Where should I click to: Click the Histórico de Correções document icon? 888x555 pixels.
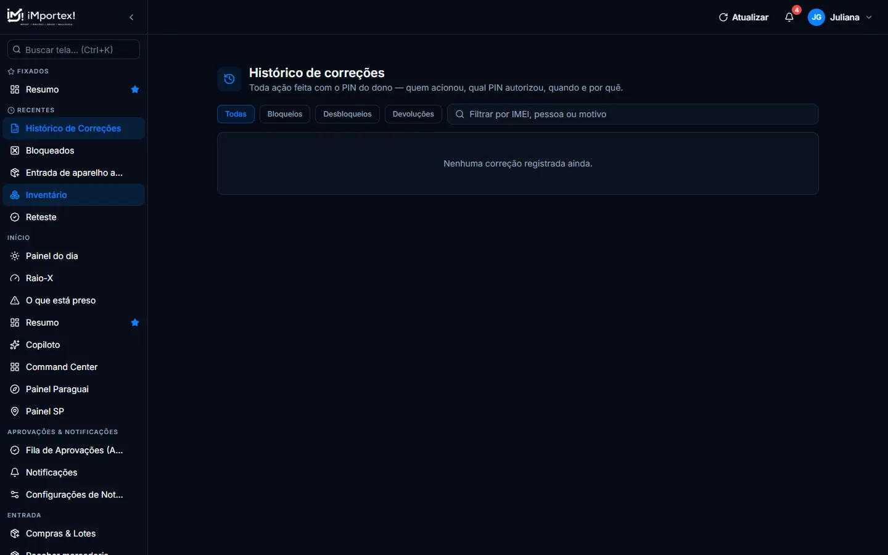point(15,128)
